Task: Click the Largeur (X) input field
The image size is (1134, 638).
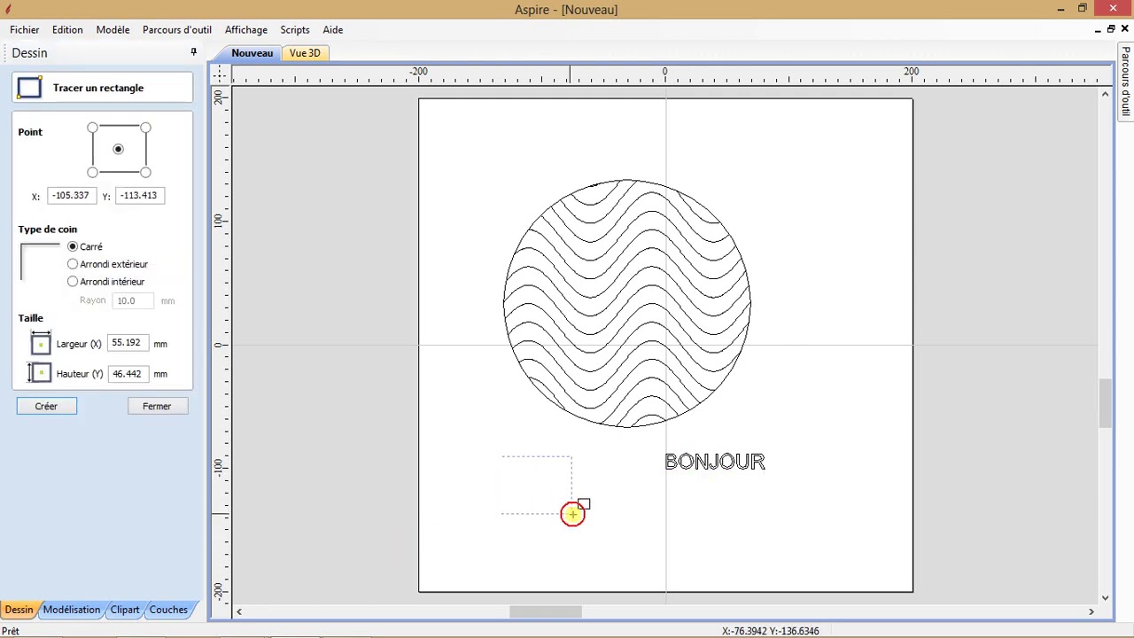Action: 127,343
